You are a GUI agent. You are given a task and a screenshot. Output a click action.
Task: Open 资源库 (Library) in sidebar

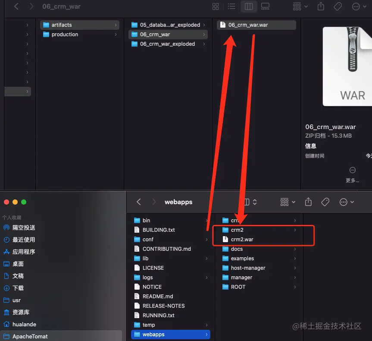point(17,312)
